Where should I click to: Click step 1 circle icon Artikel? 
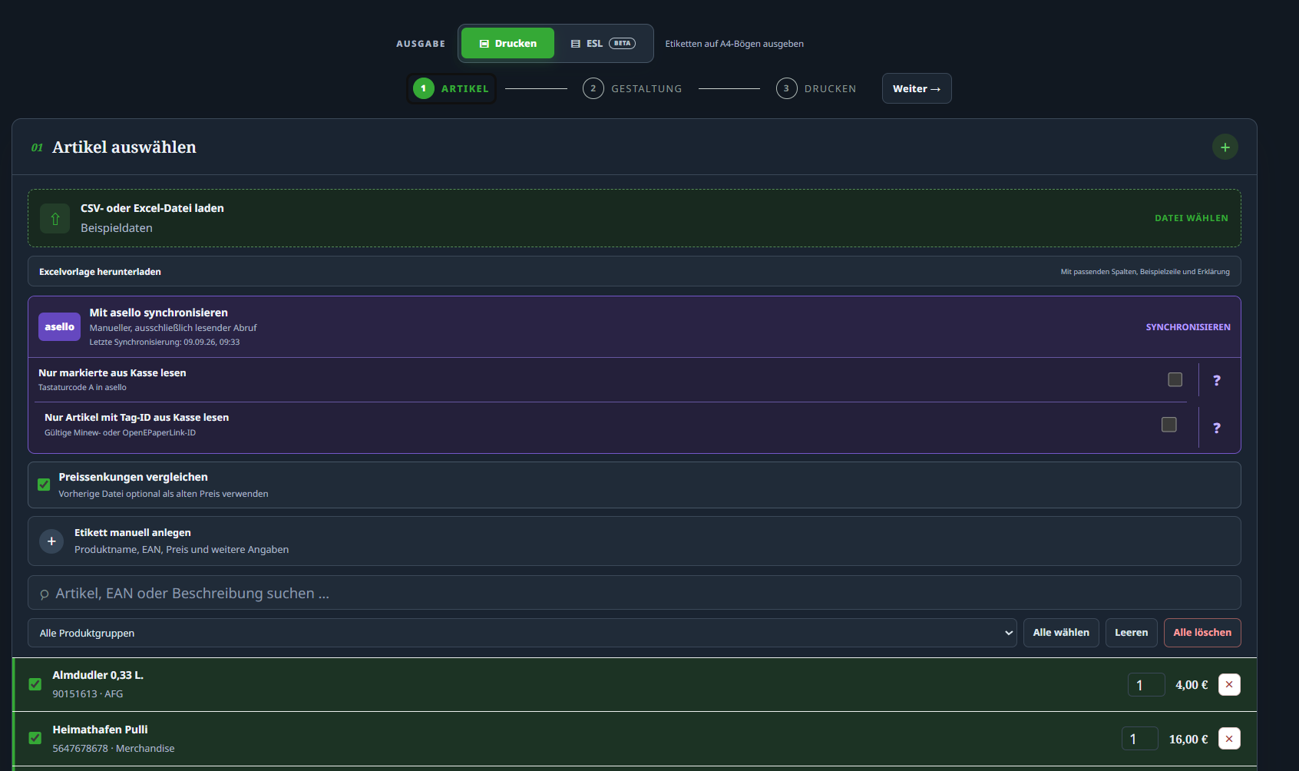(423, 88)
